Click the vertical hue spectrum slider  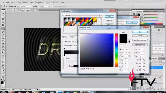point(116,50)
